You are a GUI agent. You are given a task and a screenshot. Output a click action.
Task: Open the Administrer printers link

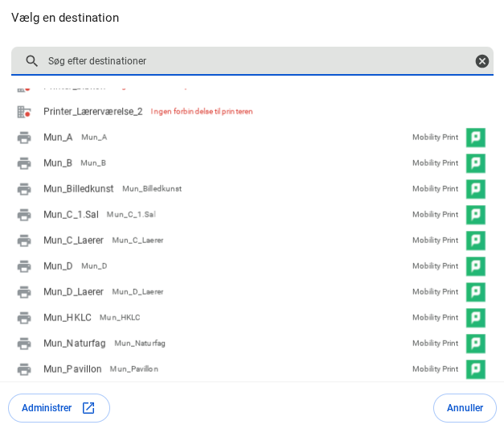[x=47, y=408]
